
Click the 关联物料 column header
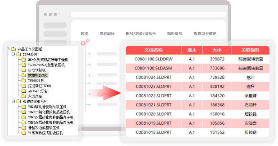coord(250,50)
